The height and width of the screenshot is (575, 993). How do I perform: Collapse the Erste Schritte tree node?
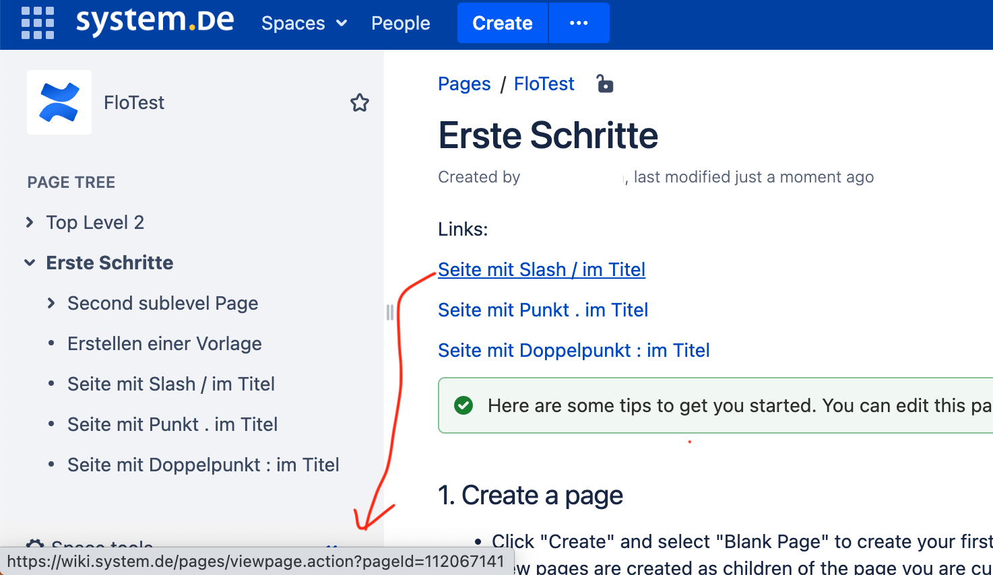click(30, 263)
